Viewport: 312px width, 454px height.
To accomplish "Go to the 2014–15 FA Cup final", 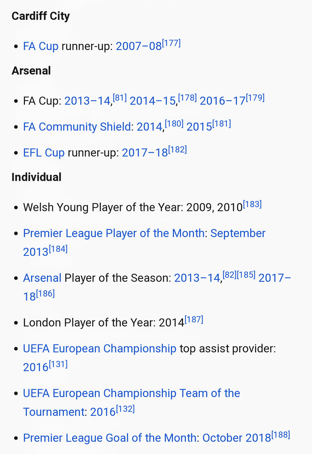I will tap(152, 101).
